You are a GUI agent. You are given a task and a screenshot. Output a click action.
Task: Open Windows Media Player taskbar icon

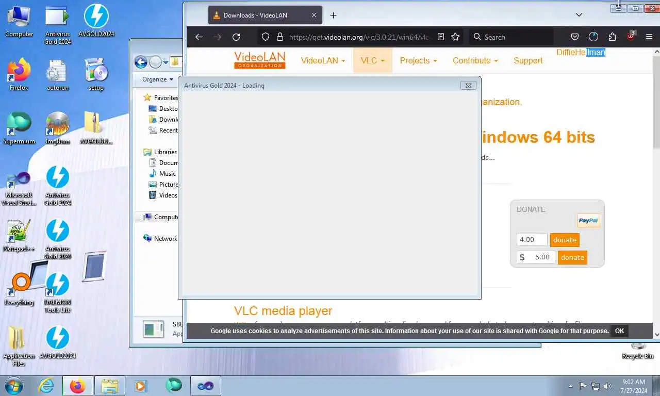[140, 386]
